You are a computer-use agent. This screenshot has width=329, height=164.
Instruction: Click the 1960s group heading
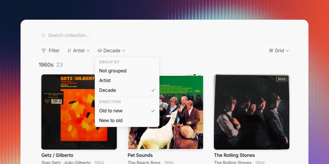tap(46, 65)
